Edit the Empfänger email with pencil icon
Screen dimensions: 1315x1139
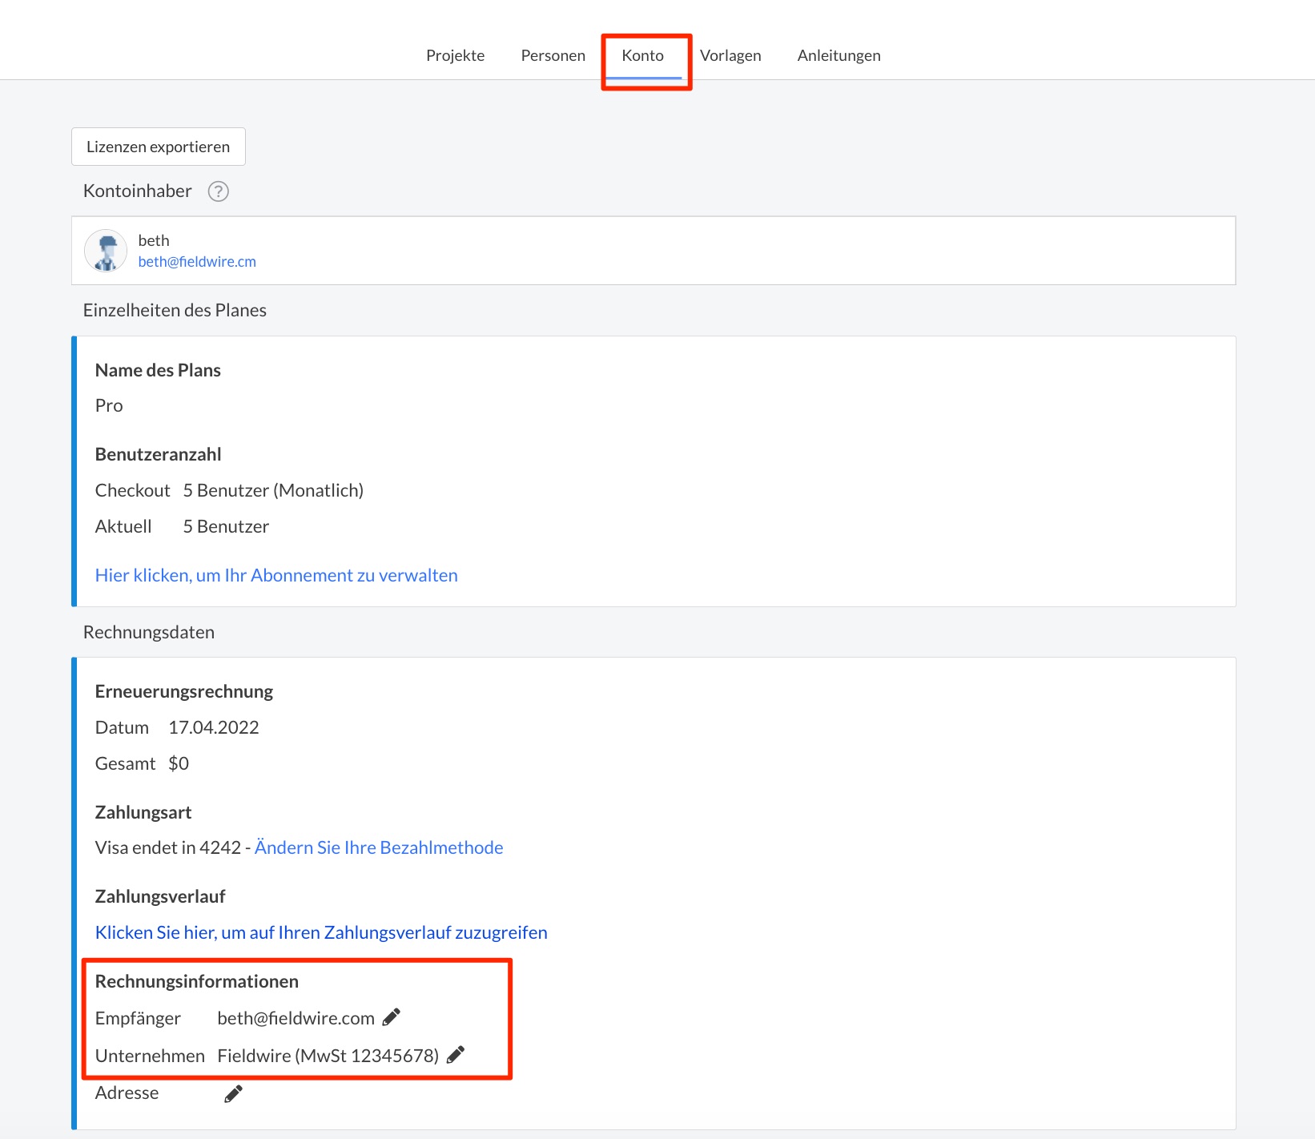(x=391, y=1017)
